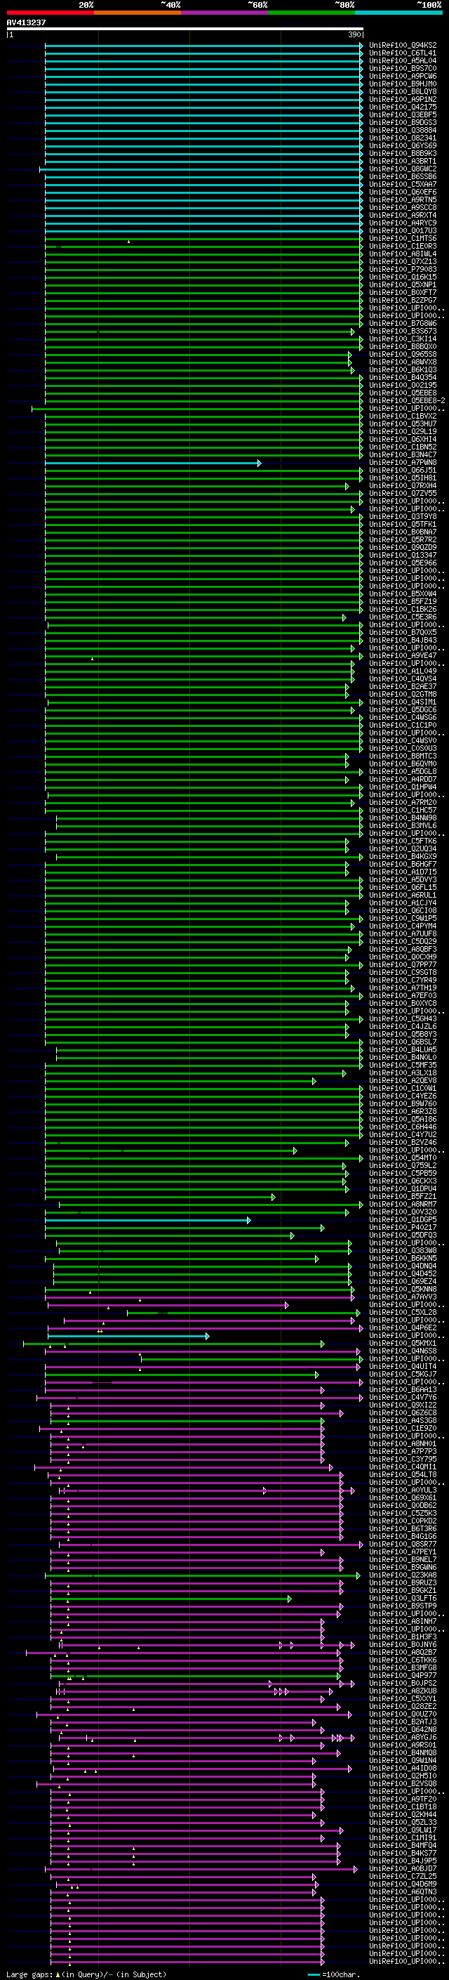The width and height of the screenshot is (449, 1980).
Task: Open hit UniRef100_Q94KS2
Action: pyautogui.click(x=403, y=46)
